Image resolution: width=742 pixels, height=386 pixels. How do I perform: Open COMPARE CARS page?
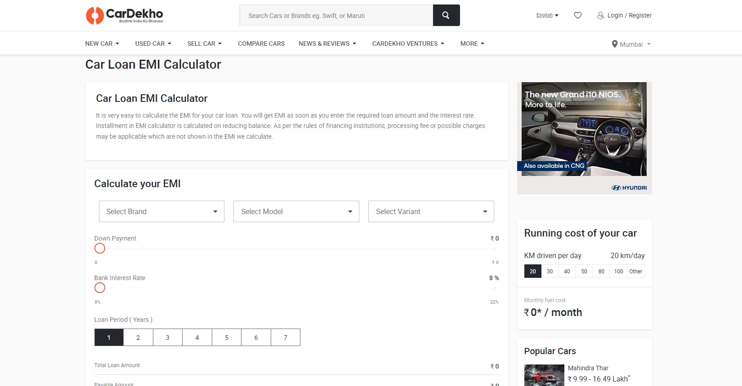coord(261,44)
